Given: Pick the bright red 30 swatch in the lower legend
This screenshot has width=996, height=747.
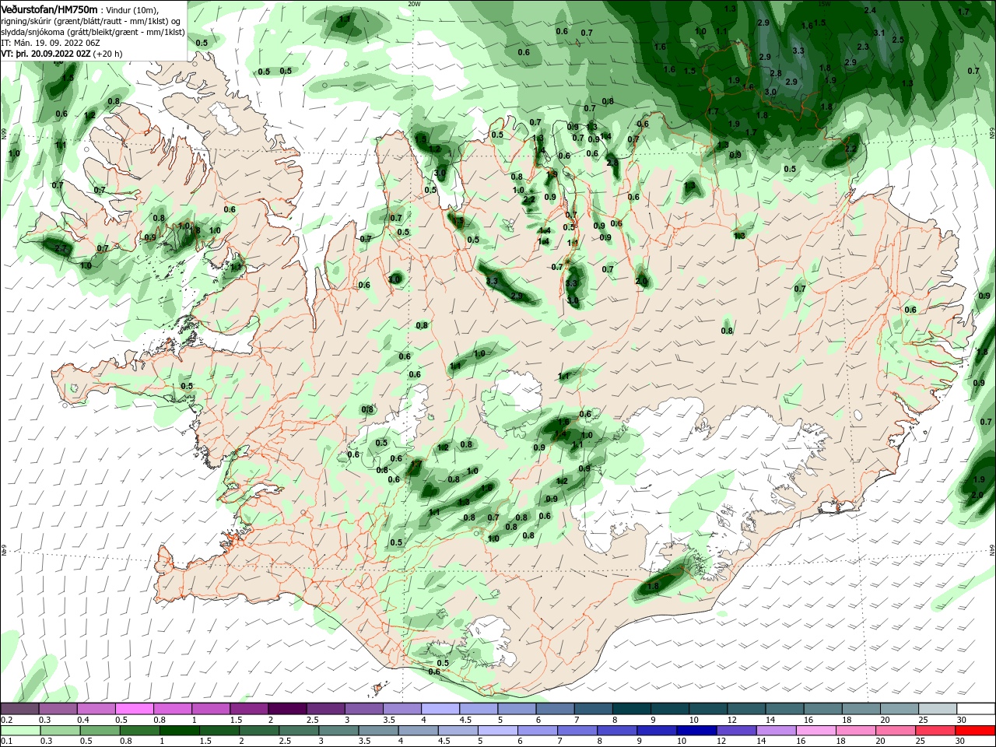Looking at the screenshot, I should (x=976, y=731).
